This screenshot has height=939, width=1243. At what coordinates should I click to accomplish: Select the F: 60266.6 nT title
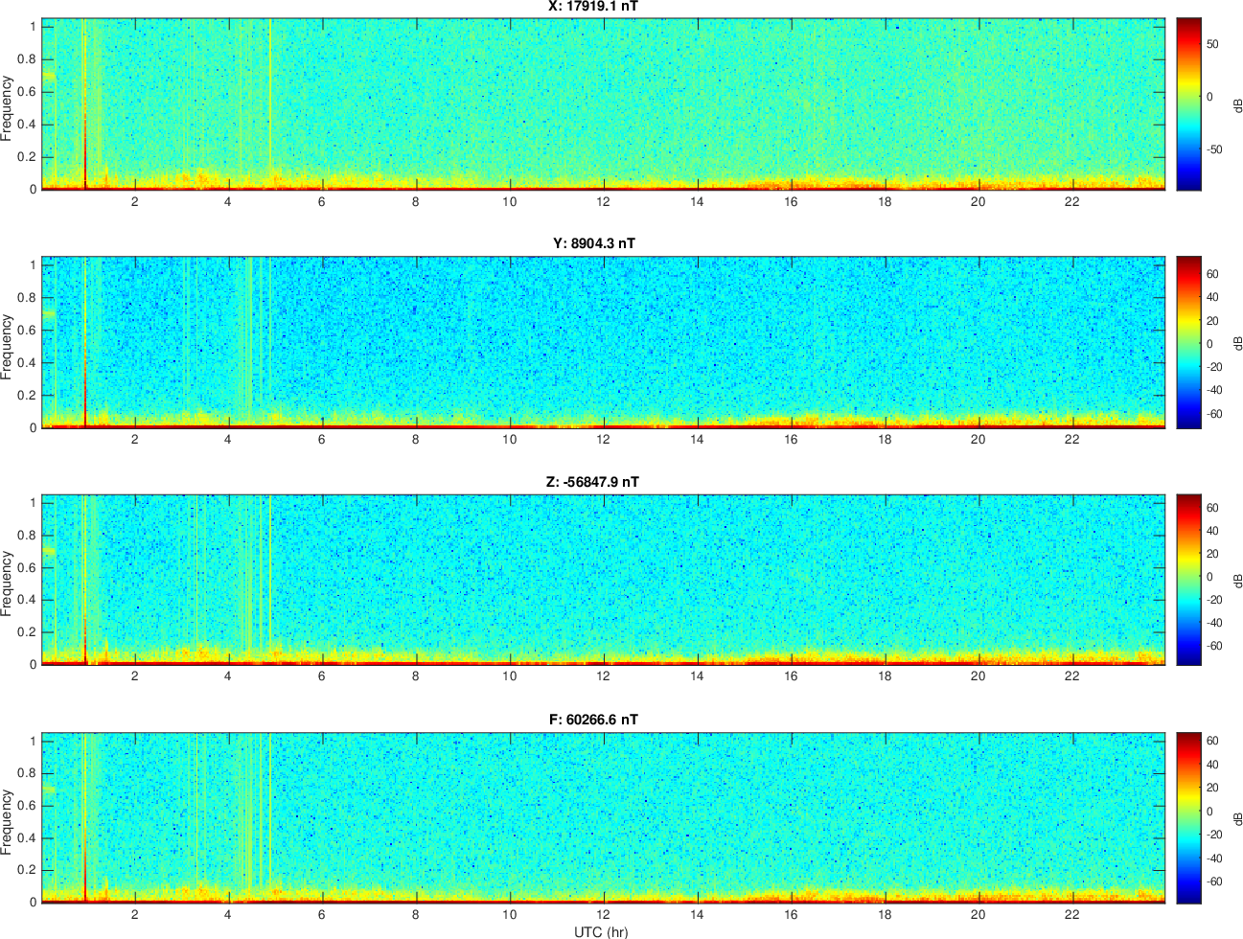[x=593, y=720]
